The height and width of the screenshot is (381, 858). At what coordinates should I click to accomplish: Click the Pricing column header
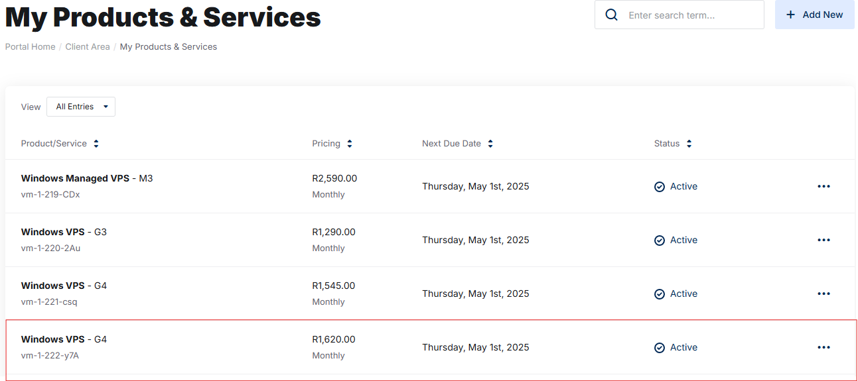click(x=326, y=144)
